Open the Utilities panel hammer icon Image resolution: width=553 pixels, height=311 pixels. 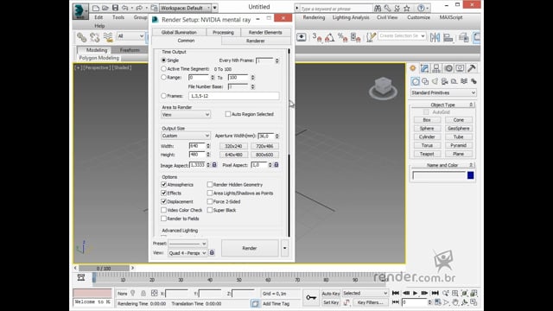tap(472, 68)
